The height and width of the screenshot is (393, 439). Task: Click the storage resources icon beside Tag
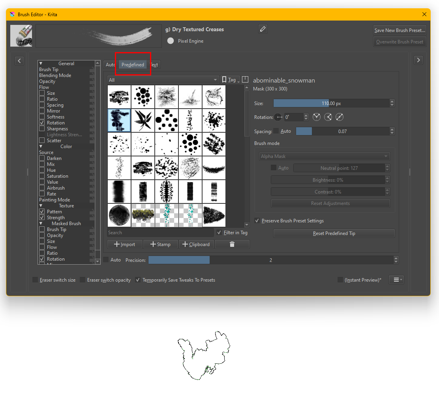245,79
